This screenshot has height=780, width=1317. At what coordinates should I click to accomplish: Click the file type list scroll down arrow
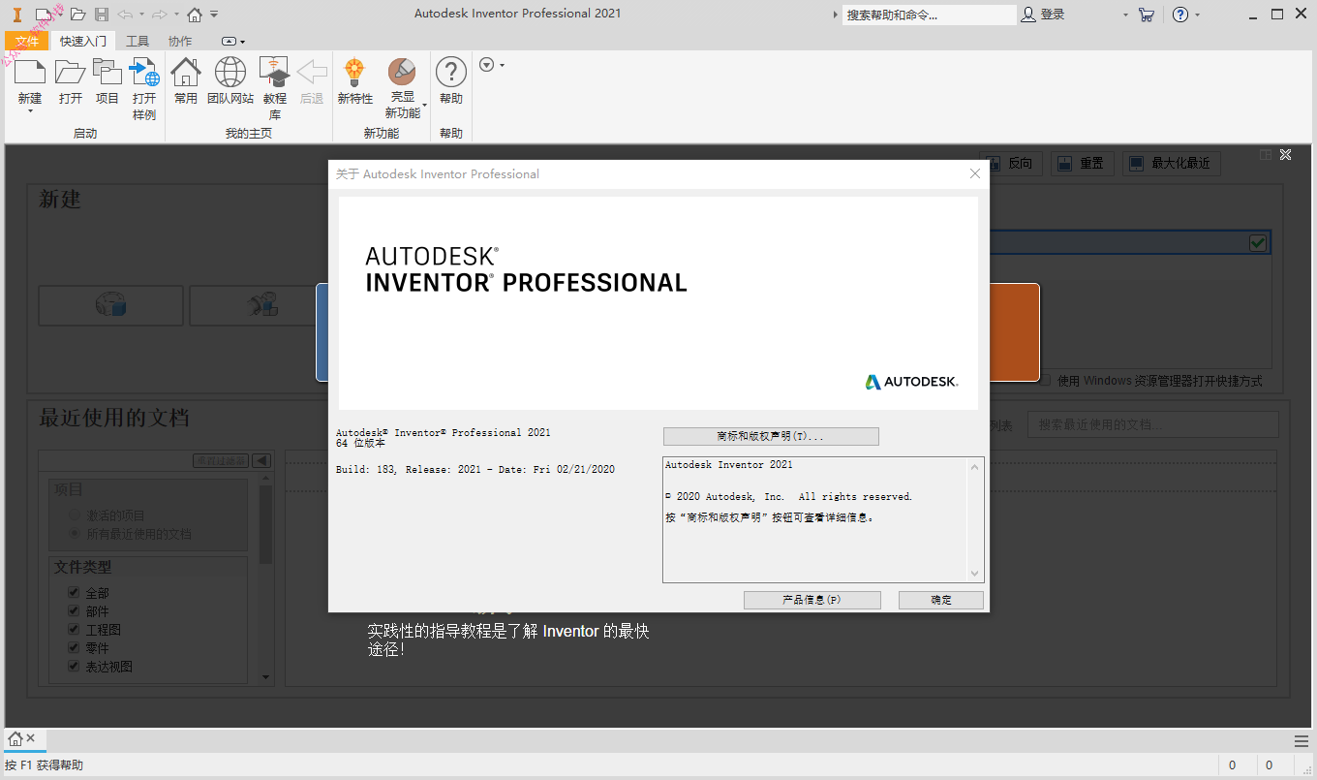(265, 676)
